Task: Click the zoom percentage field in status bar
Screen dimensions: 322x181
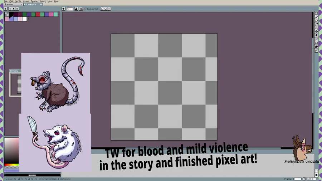Action: coord(311,179)
